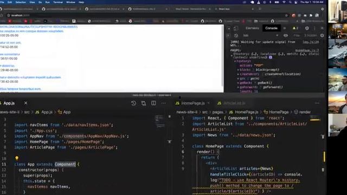Expand the createHref property in console output

coord(238,74)
